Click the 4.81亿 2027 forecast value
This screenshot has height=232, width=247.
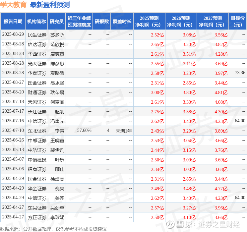pyautogui.click(x=221, y=92)
